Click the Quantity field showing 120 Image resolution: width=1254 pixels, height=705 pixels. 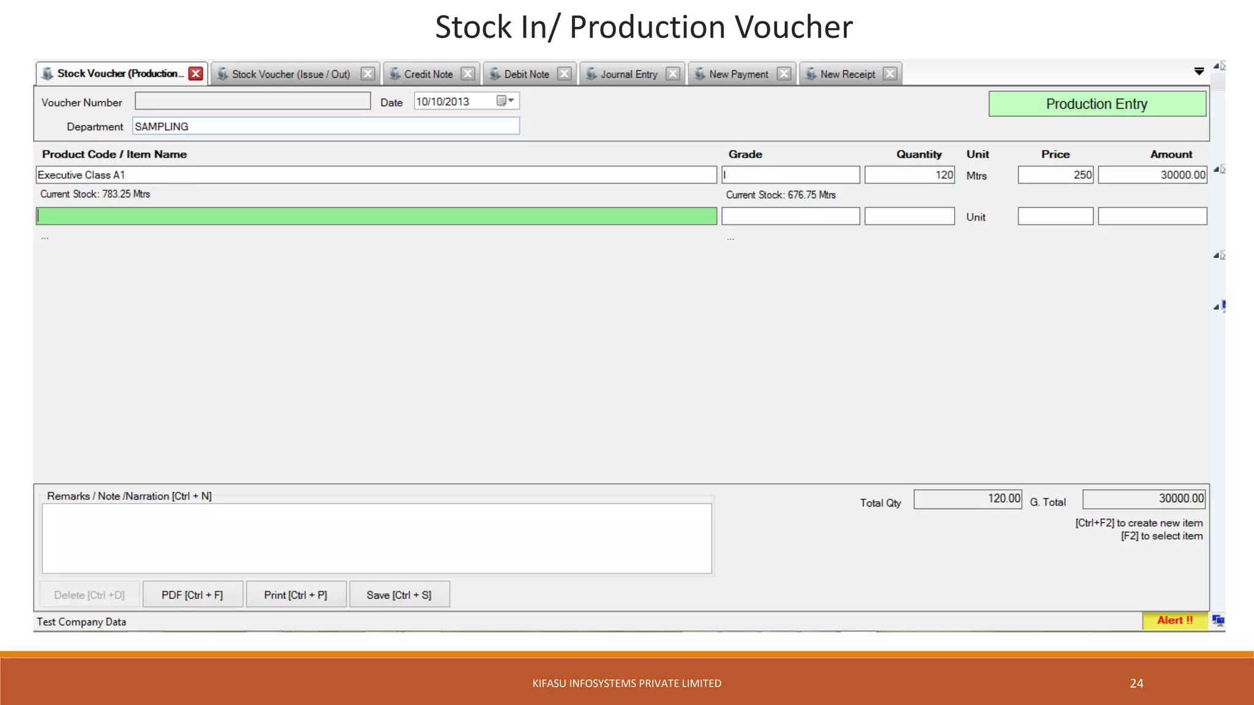point(909,175)
